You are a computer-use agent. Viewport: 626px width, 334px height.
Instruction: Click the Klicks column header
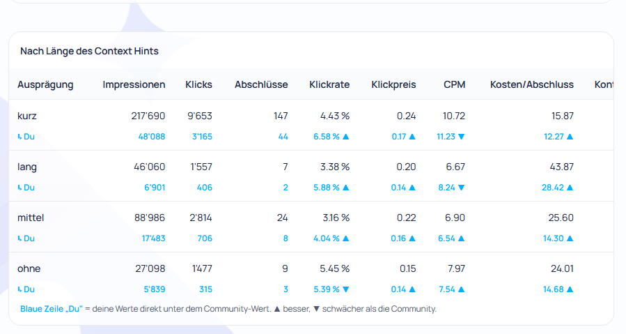[x=199, y=84]
